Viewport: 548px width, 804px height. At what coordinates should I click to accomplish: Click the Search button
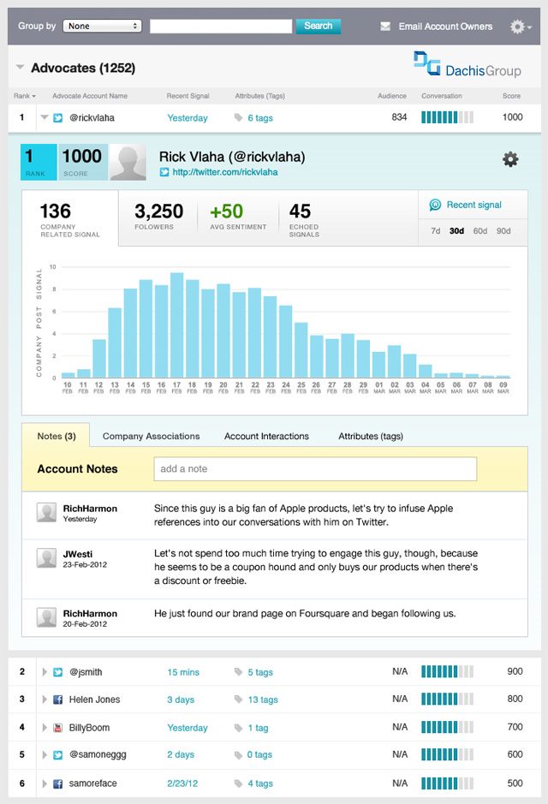(319, 26)
